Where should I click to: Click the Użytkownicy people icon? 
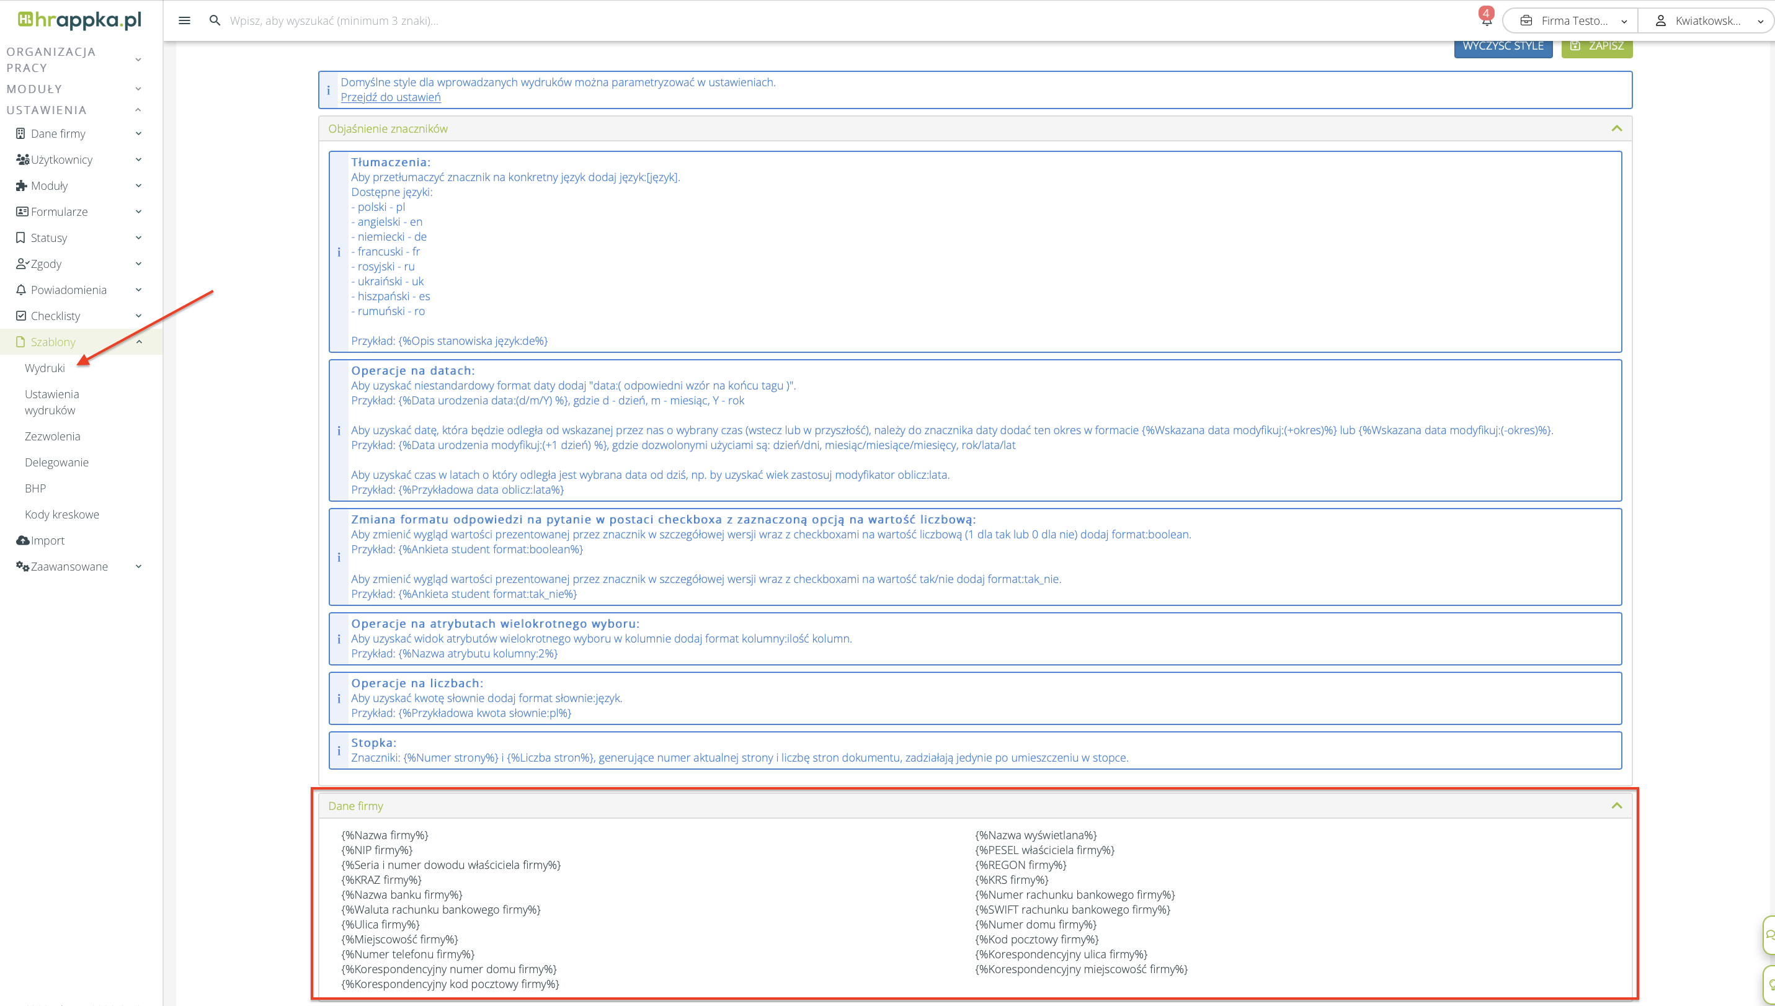click(x=22, y=159)
